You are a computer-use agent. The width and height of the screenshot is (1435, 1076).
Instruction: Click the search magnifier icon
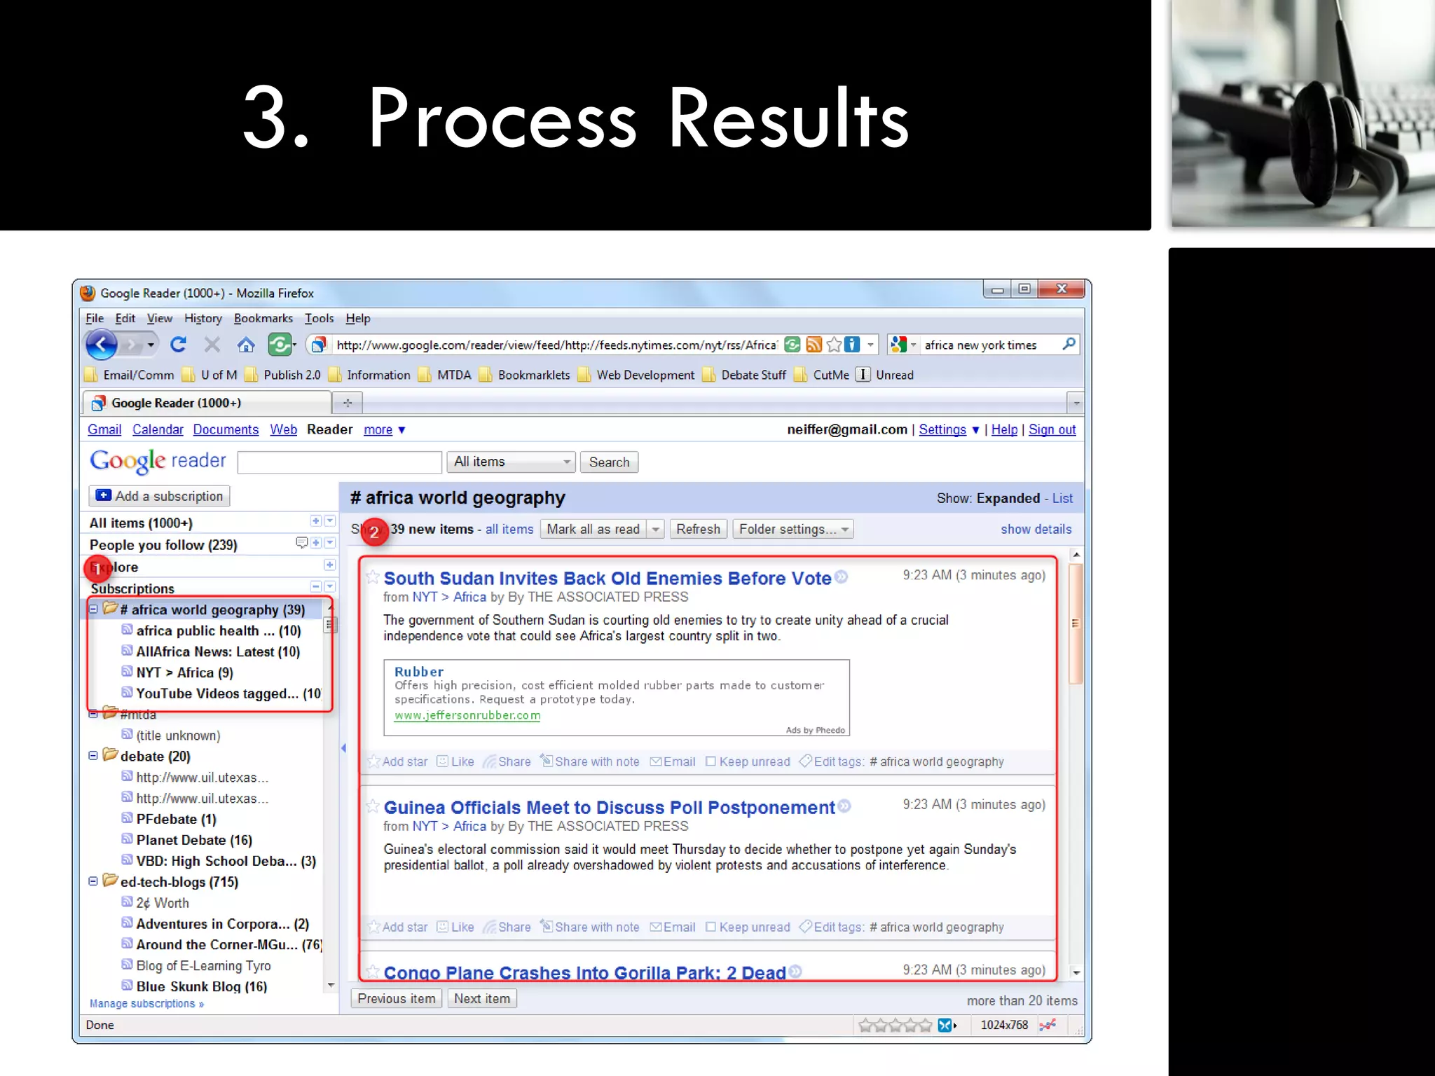tap(1069, 344)
